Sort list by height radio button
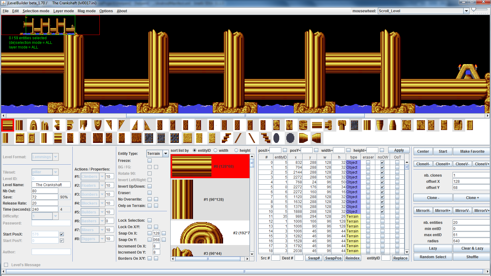Screen dimensions: 491x276 [x=236, y=150]
